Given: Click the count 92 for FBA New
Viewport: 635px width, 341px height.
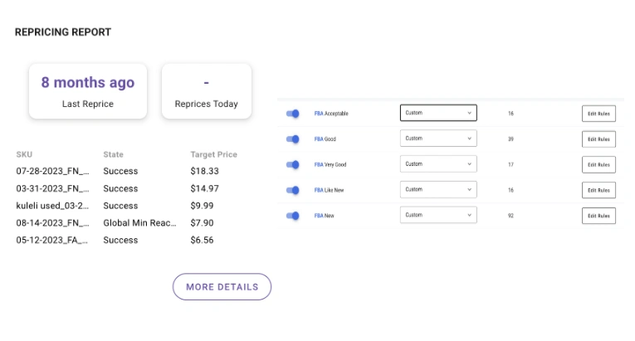Looking at the screenshot, I should click(x=510, y=216).
